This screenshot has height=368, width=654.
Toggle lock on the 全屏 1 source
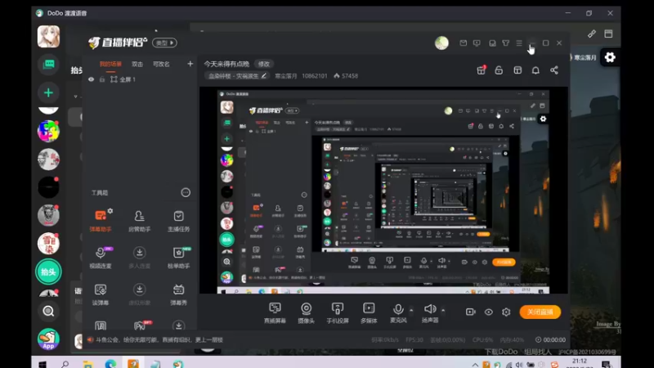click(x=102, y=79)
